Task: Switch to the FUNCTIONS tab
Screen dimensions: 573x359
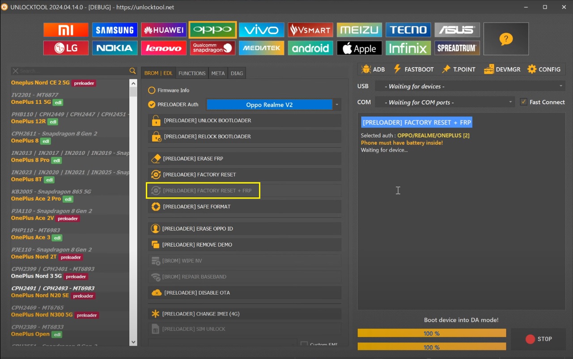Action: tap(192, 73)
